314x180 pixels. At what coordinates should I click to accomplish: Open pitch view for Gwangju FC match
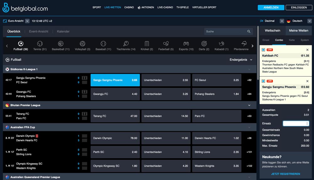point(84,92)
